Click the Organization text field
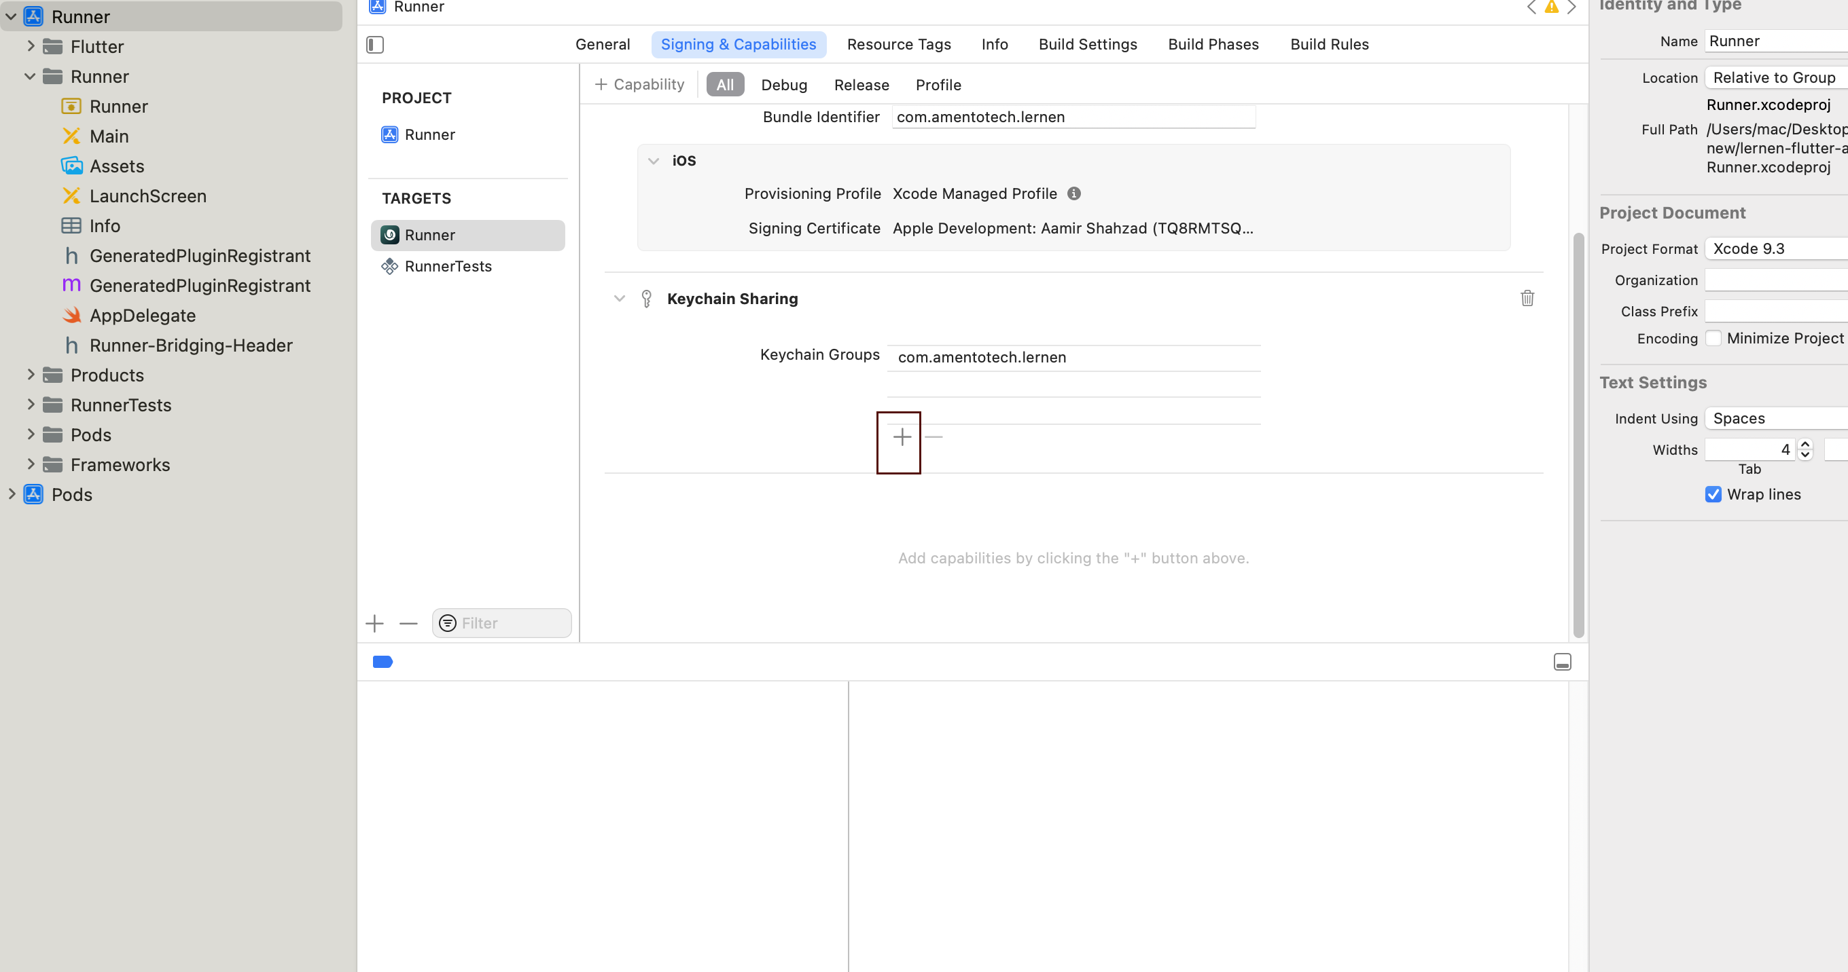 coord(1776,280)
